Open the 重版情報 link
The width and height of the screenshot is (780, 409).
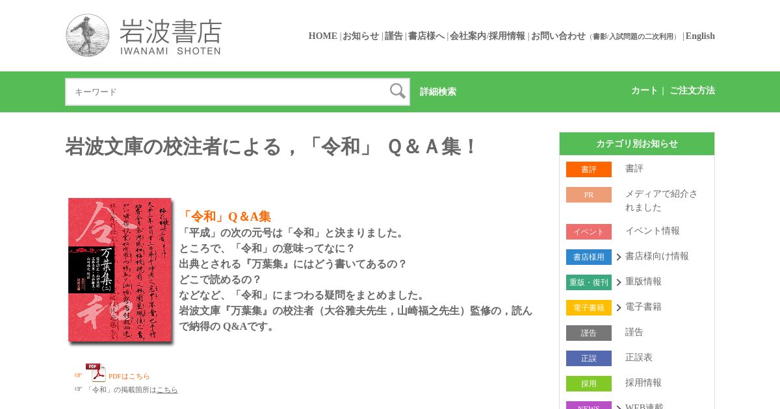click(x=643, y=282)
